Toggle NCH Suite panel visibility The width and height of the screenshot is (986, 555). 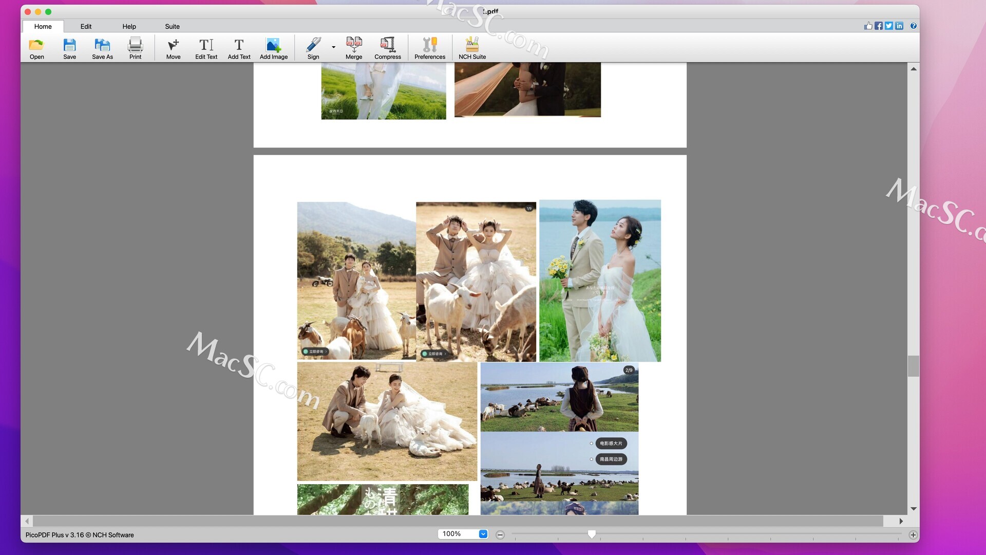point(472,47)
